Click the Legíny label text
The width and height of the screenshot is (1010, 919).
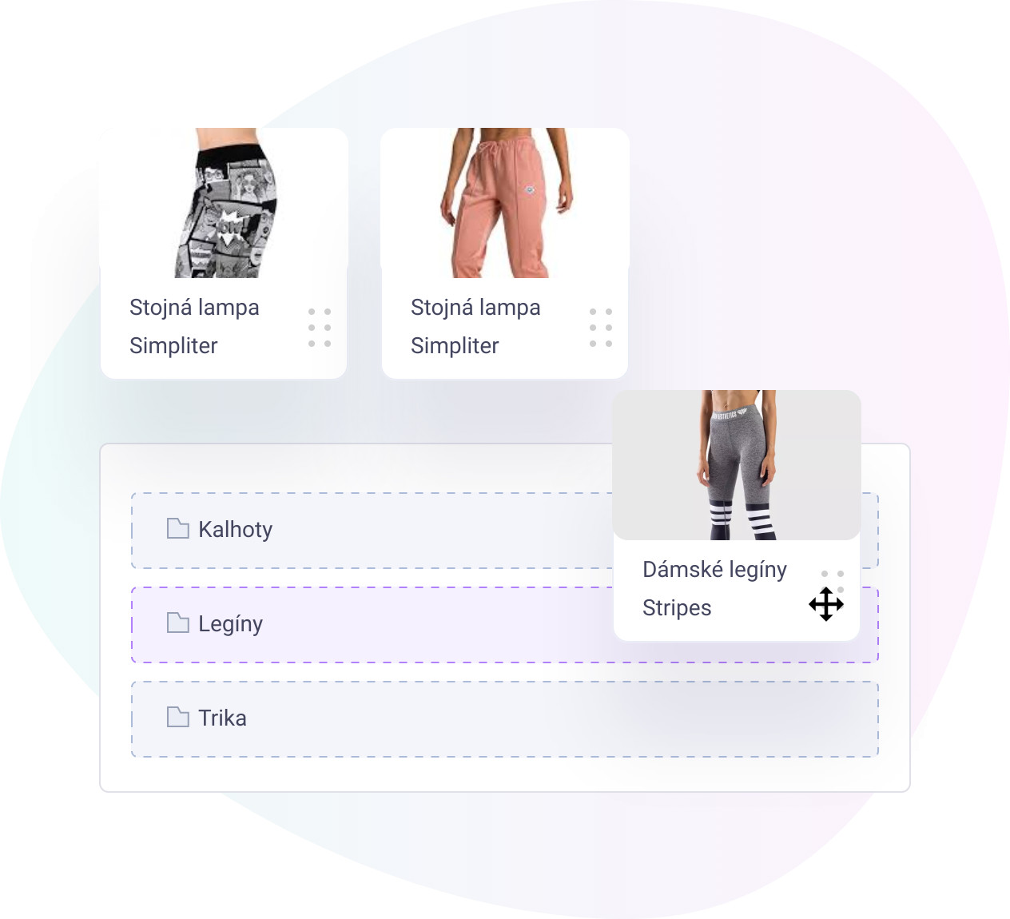tap(231, 624)
